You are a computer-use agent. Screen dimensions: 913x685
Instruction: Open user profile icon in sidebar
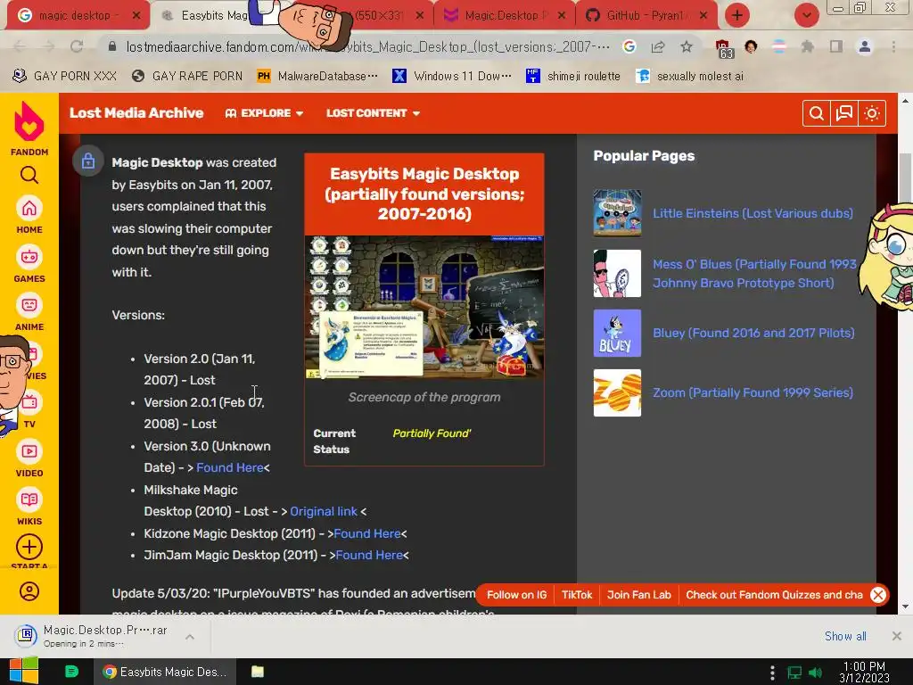click(x=29, y=591)
